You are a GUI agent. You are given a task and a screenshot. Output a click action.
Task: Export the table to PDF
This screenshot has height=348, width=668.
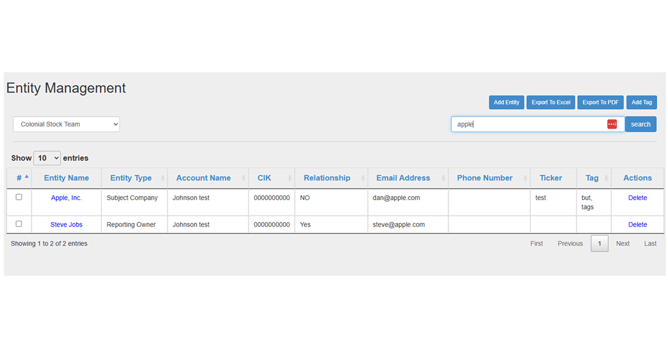600,102
